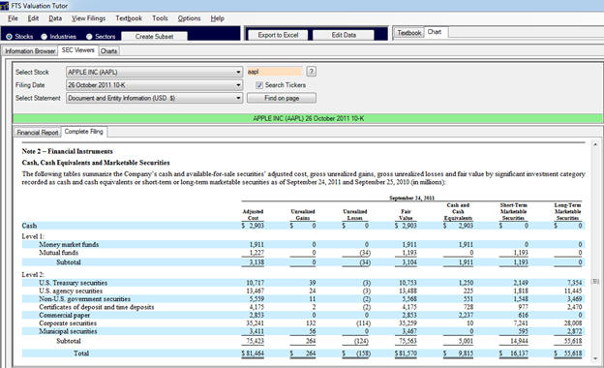Click the Short-Term Marketable Securities column header
604x368 pixels.
tap(513, 211)
